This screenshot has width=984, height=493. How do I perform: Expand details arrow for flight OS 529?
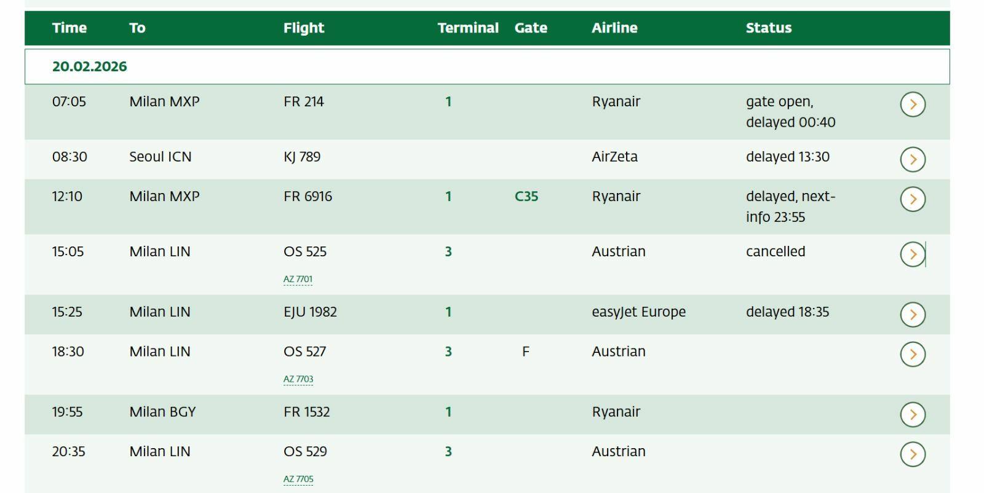[913, 454]
